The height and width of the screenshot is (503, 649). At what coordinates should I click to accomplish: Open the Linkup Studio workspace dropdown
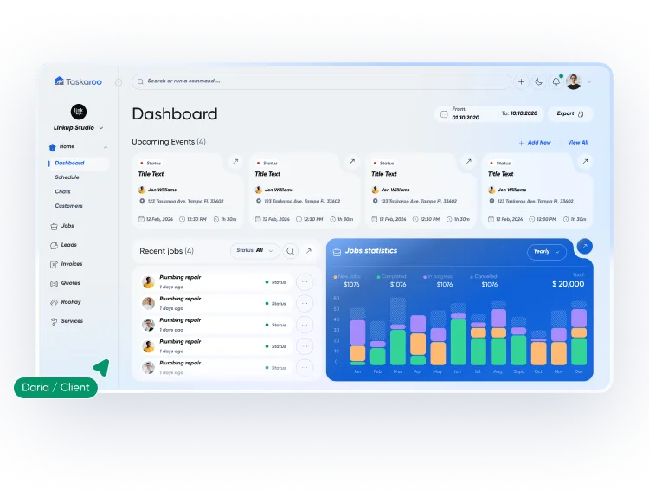[78, 127]
